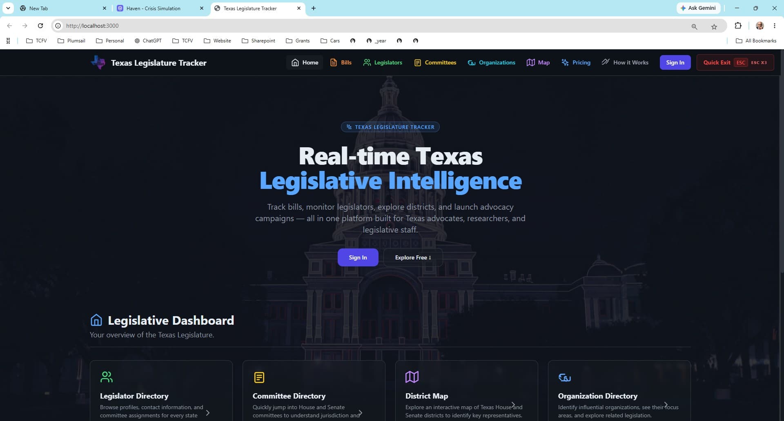The image size is (784, 421).
Task: Open How it Works link
Action: pos(625,62)
